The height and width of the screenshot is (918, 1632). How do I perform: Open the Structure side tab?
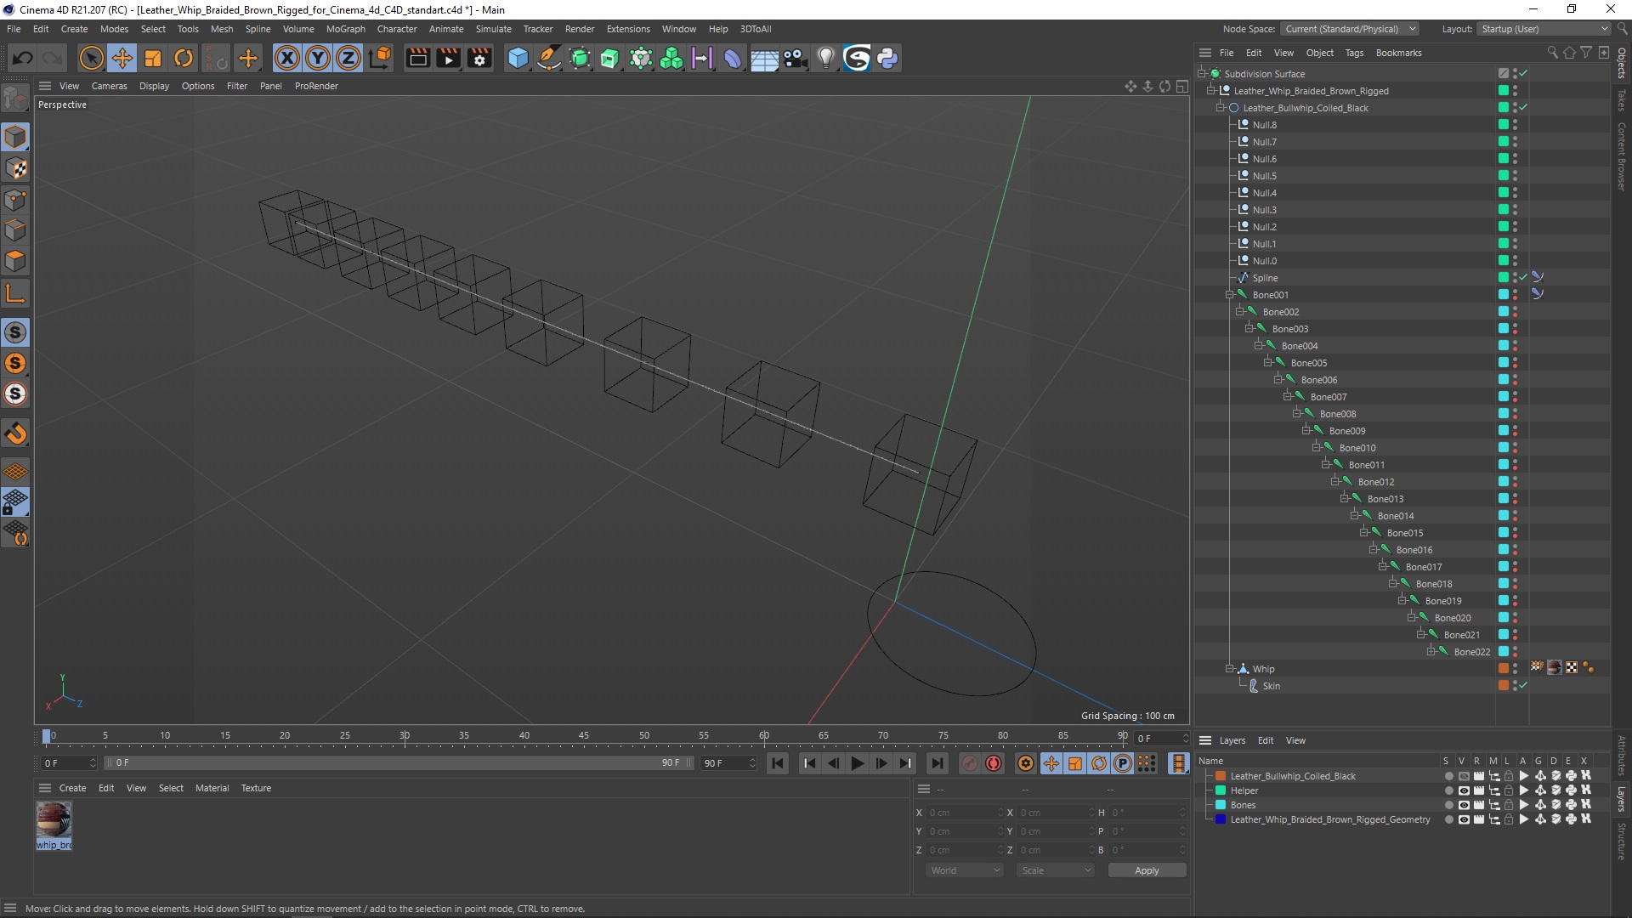pyautogui.click(x=1622, y=841)
